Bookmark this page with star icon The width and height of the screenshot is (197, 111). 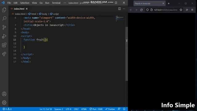[181, 10]
